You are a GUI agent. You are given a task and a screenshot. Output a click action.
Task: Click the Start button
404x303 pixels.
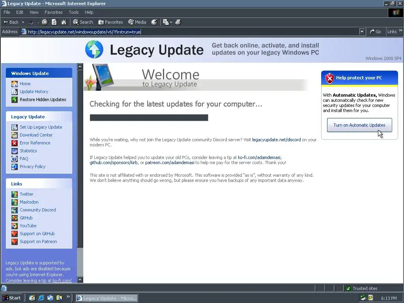(x=11, y=298)
